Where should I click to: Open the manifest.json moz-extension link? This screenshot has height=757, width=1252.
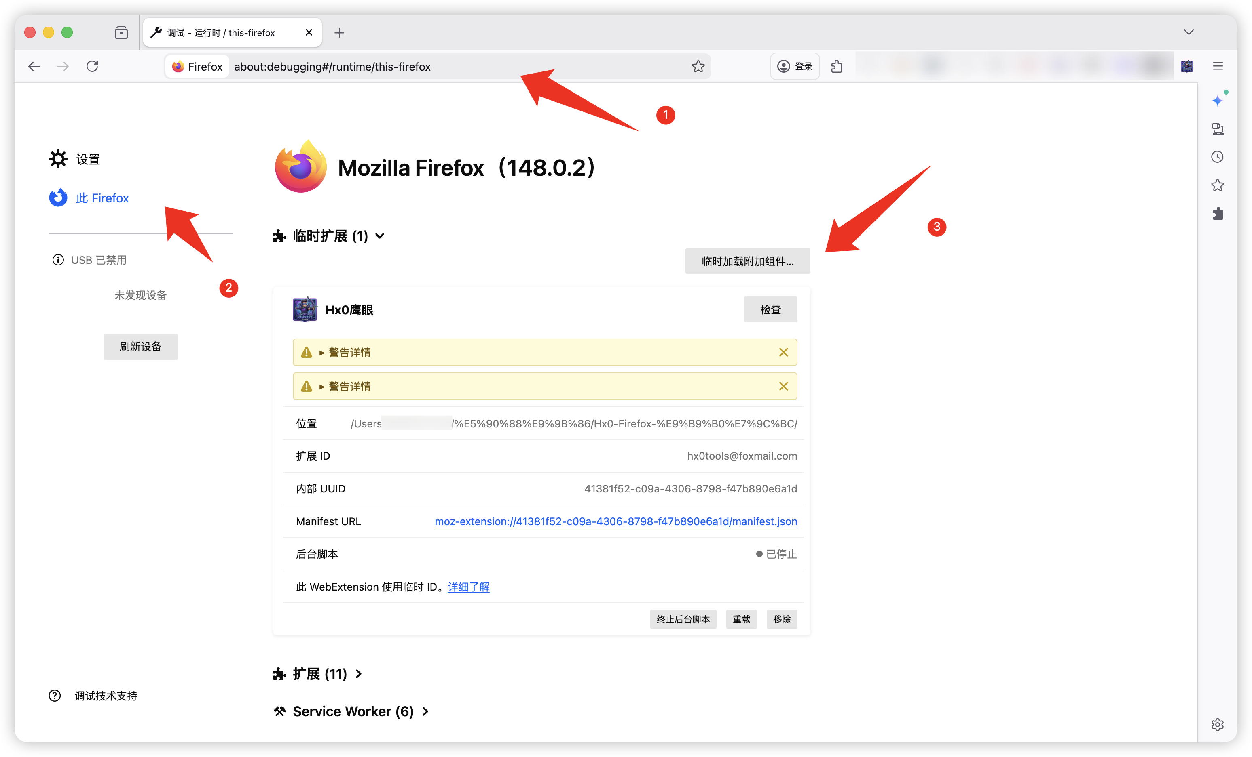click(x=616, y=521)
